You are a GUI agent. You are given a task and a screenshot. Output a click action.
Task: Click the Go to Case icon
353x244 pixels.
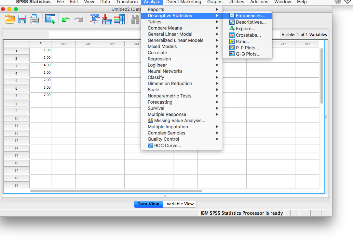95,19
